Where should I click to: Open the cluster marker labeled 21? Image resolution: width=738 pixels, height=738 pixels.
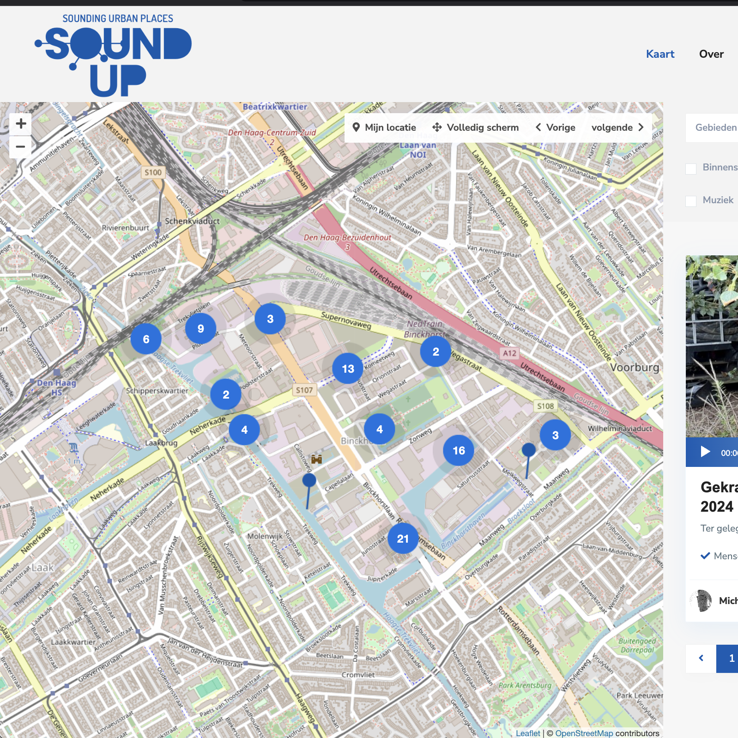pos(403,538)
